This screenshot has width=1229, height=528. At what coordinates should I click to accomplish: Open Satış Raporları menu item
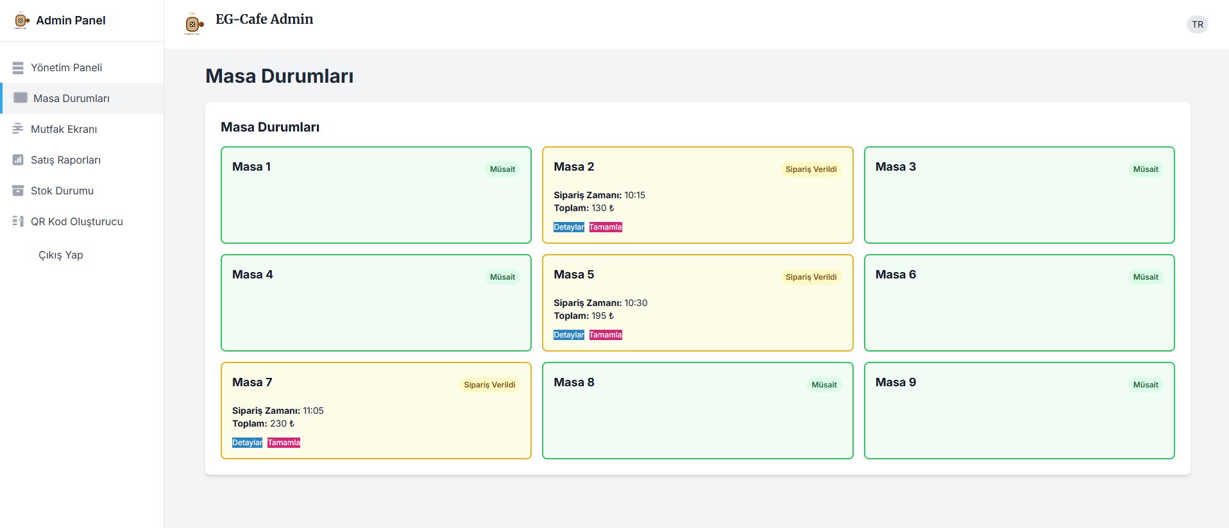click(65, 160)
